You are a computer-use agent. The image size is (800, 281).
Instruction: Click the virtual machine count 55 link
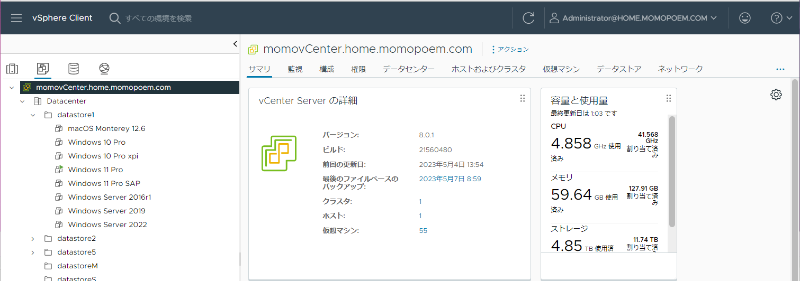pos(423,231)
